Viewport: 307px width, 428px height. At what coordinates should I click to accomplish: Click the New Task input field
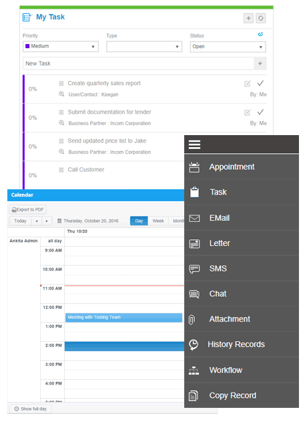(x=138, y=64)
